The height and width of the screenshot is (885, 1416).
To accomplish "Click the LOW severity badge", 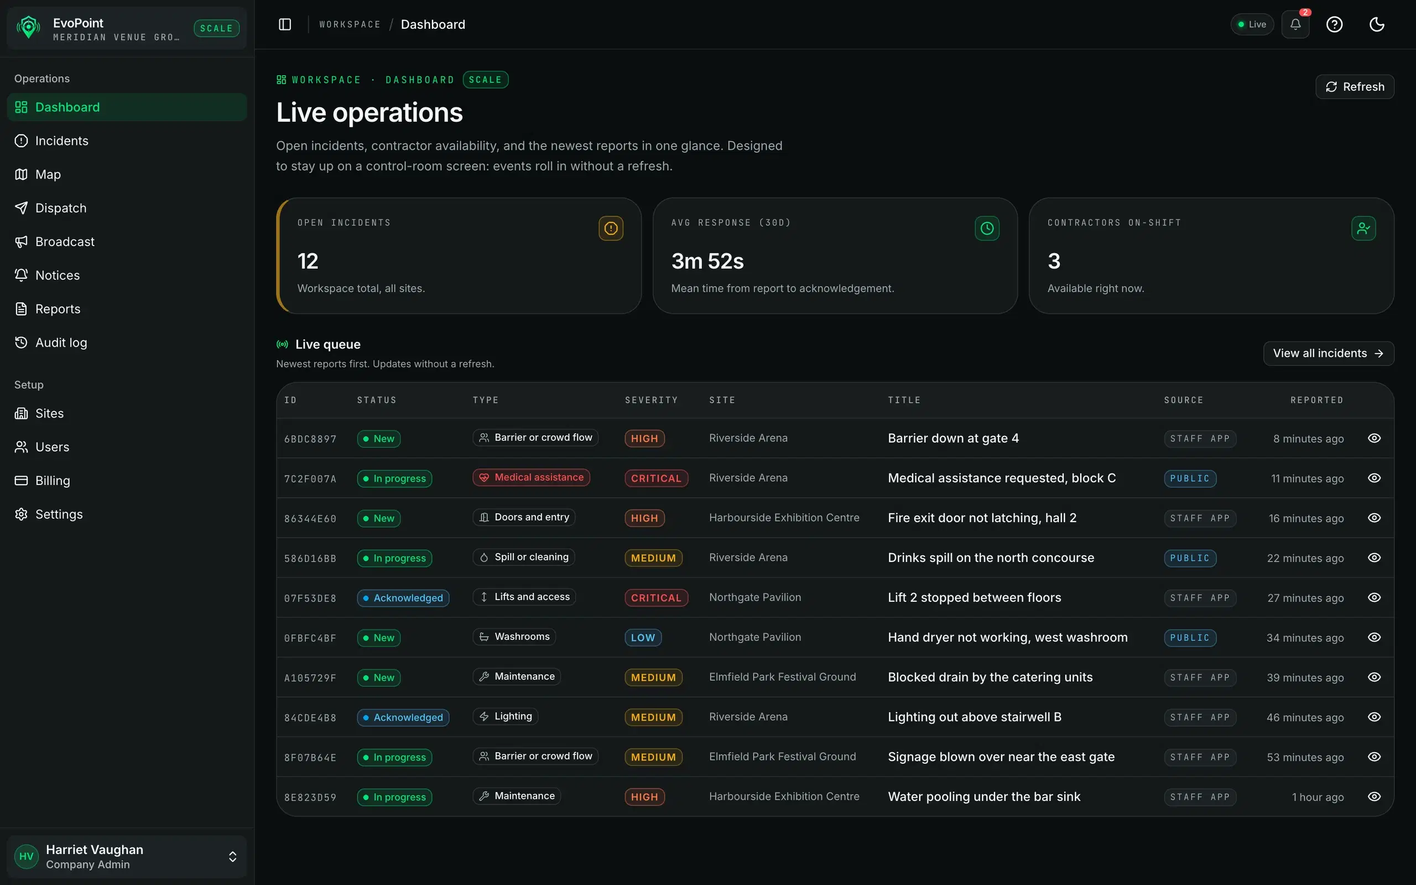I will tap(643, 637).
